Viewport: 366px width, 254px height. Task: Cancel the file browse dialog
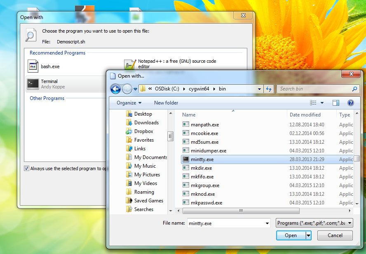point(335,235)
